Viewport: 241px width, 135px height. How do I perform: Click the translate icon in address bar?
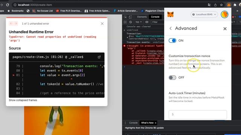(x=209, y=5)
